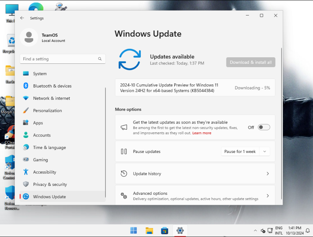Screen dimensions: 313x237
Task: Expand the Pause for 1 week dropdown arrow
Action: tap(264, 151)
